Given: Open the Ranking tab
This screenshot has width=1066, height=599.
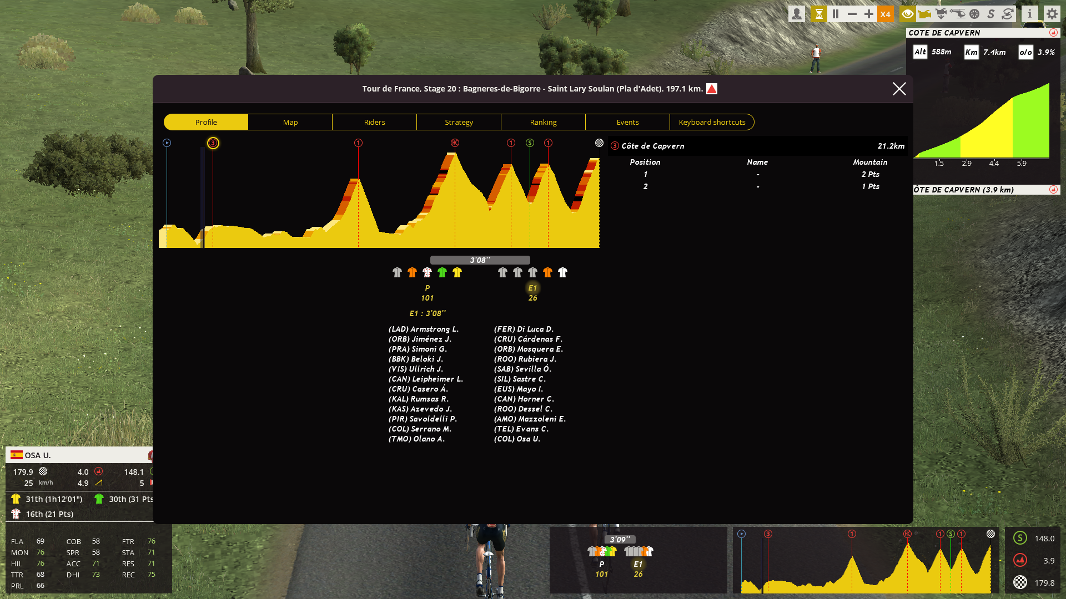Looking at the screenshot, I should tap(544, 122).
